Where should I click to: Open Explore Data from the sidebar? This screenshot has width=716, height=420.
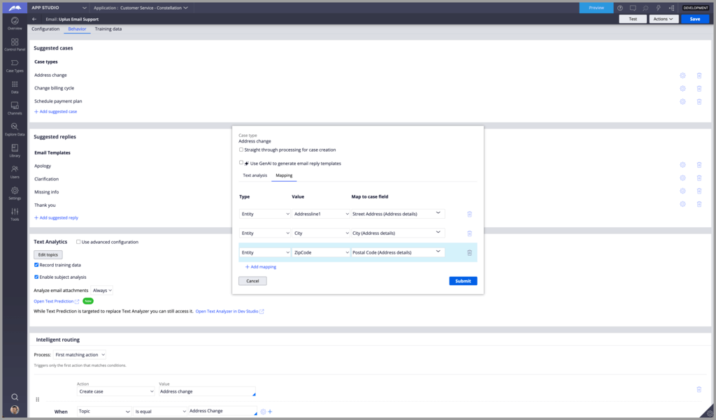[14, 130]
